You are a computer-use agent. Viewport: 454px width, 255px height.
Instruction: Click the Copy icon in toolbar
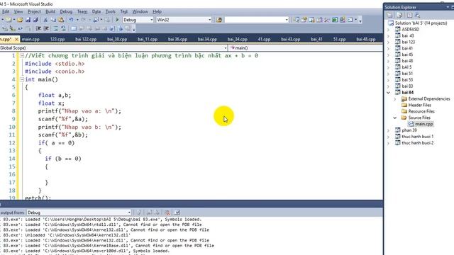point(53,20)
